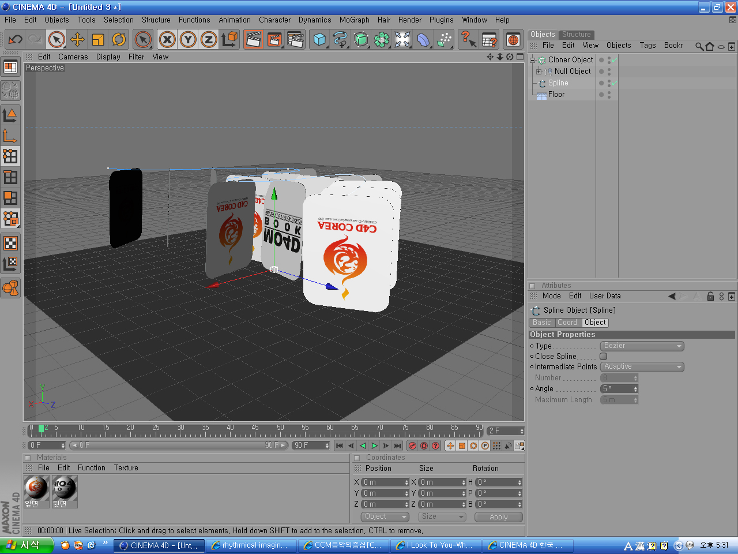Open the coordinates Size mode dropdown

[442, 516]
